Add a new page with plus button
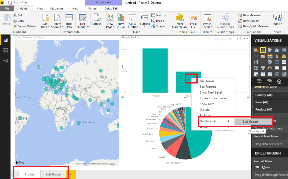The image size is (288, 179). 71,174
